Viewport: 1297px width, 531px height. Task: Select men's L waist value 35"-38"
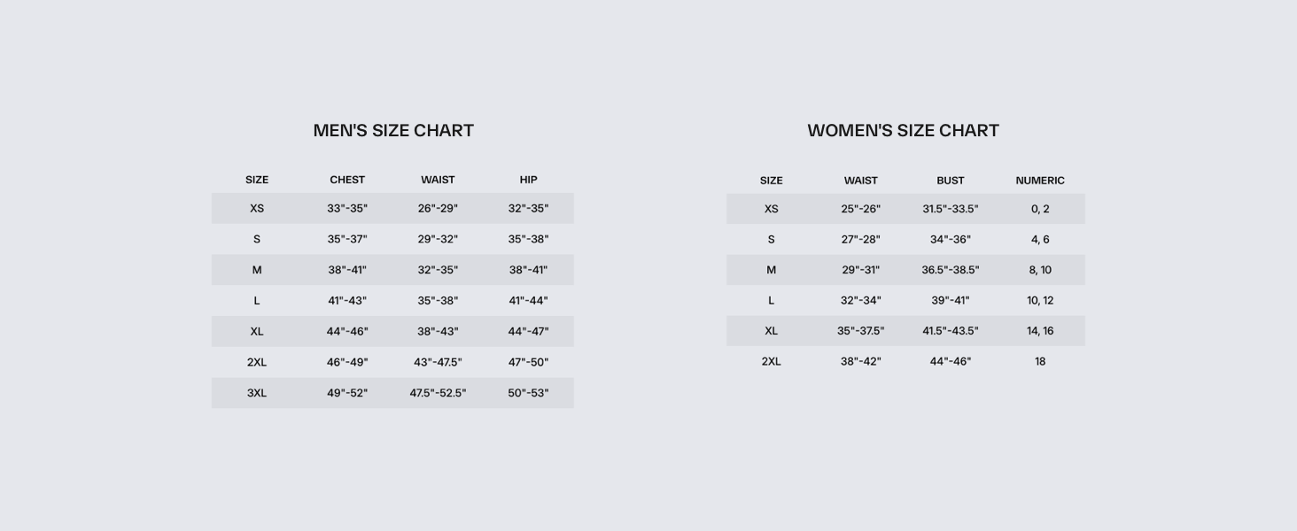click(x=438, y=301)
